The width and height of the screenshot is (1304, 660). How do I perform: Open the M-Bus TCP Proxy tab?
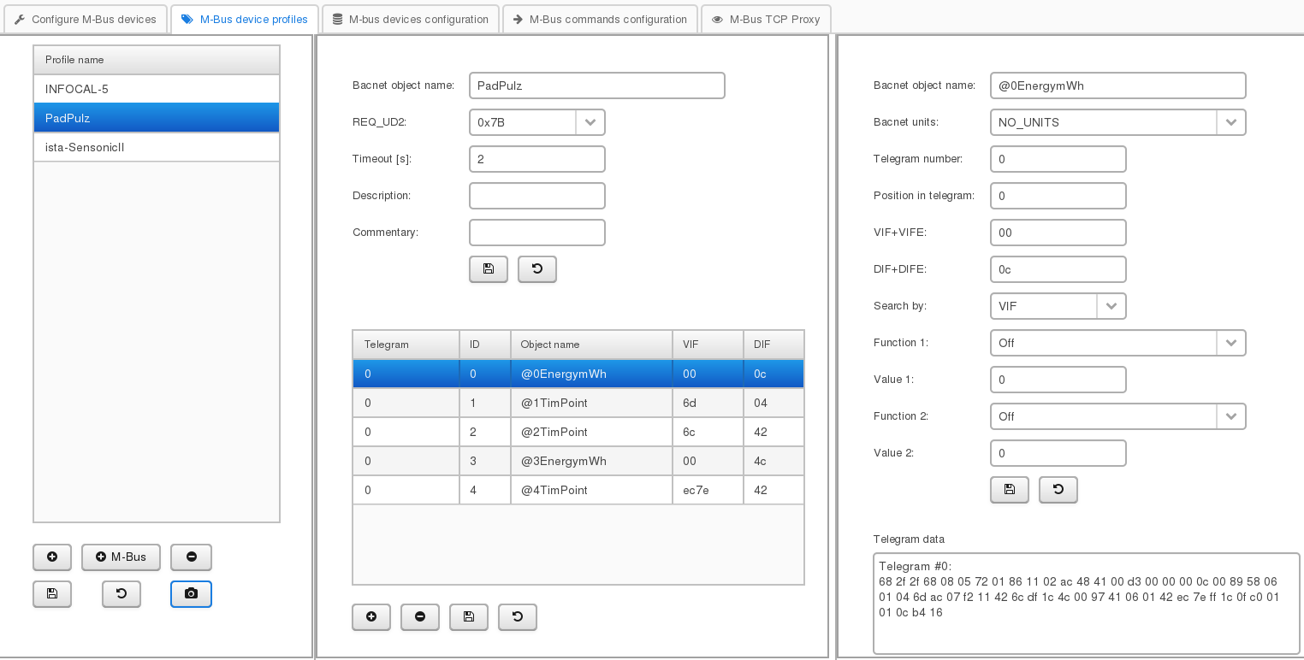point(765,19)
